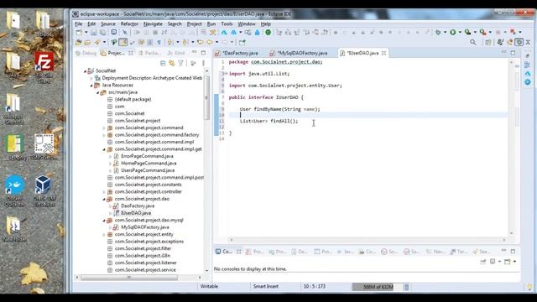Screen dimensions: 537x302
Task: Switch to the DaoFactory.java editor tab
Action: pos(237,53)
